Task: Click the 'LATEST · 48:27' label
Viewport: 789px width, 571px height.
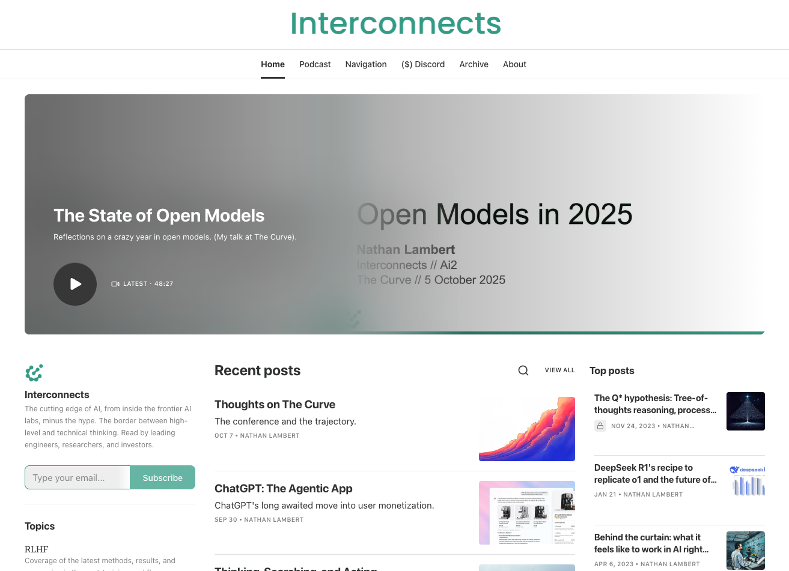Action: [148, 284]
